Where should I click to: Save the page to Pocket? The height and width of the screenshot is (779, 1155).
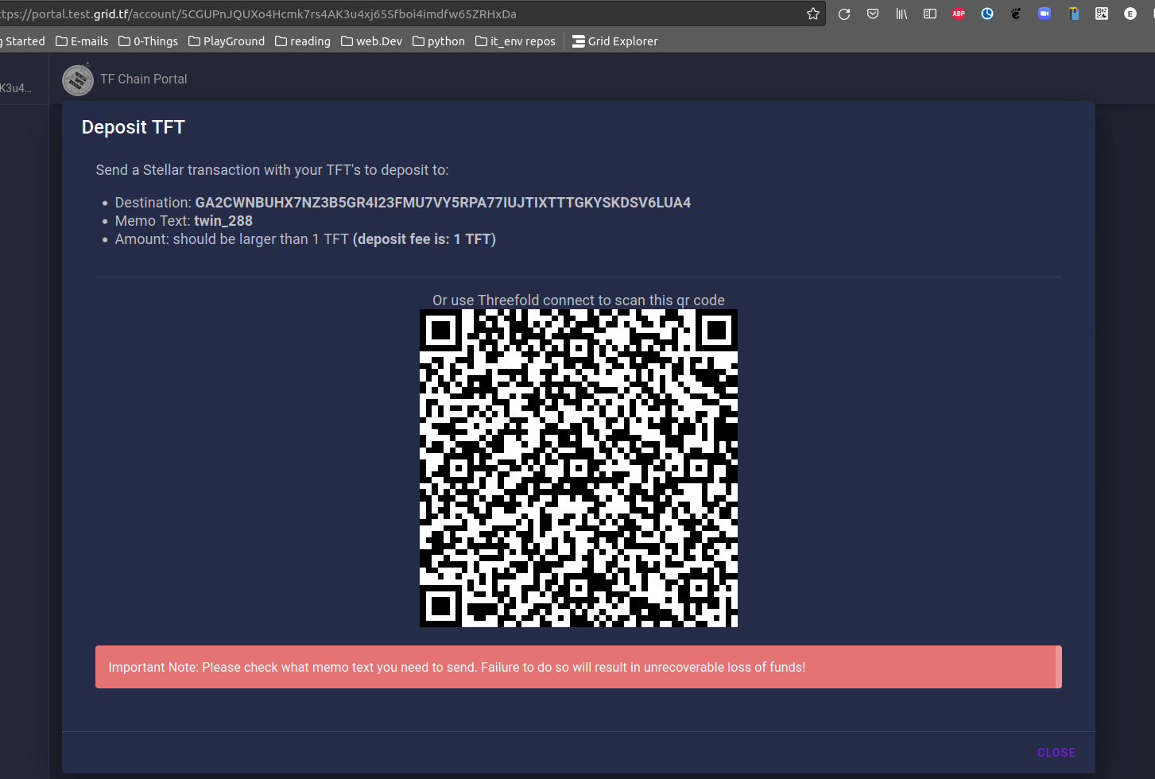pos(872,14)
